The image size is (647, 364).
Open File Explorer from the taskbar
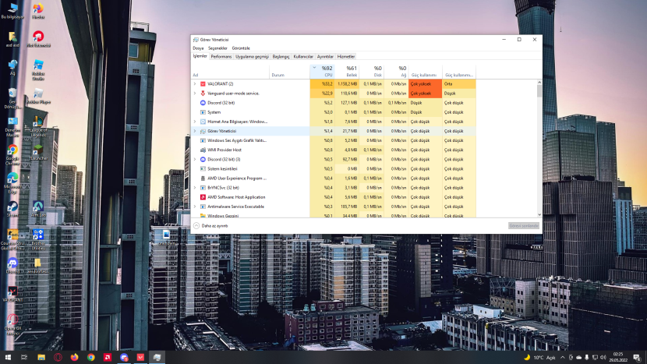point(41,358)
